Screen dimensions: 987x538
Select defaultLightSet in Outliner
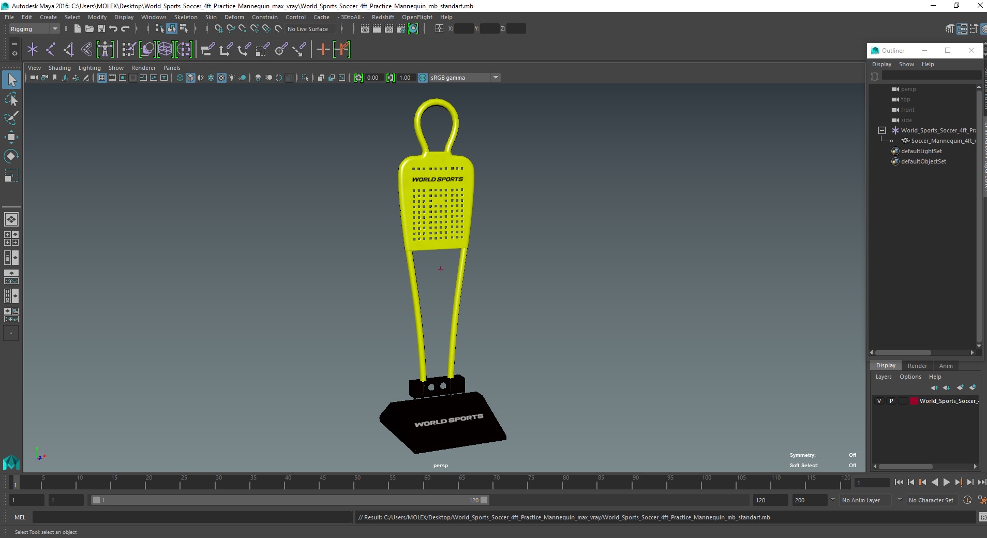921,151
